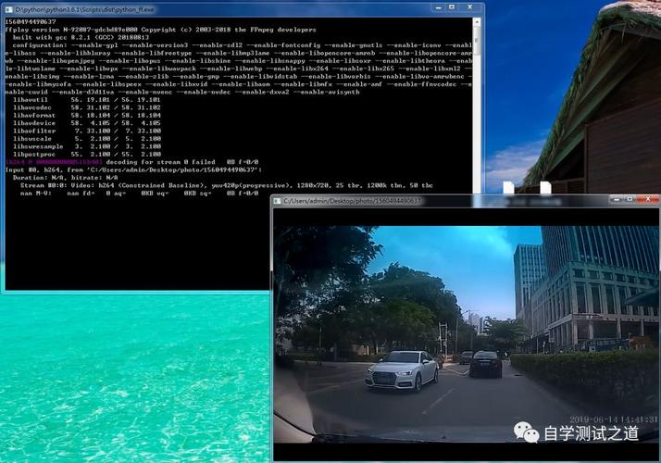Minimize the ffplay video window
This screenshot has height=463, width=661.
point(617,199)
